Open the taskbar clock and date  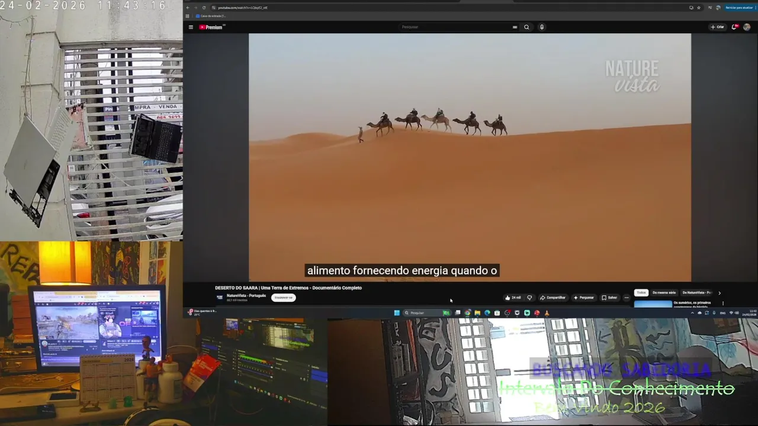749,313
